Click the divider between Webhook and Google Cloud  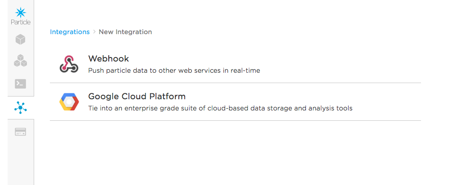pyautogui.click(x=235, y=83)
